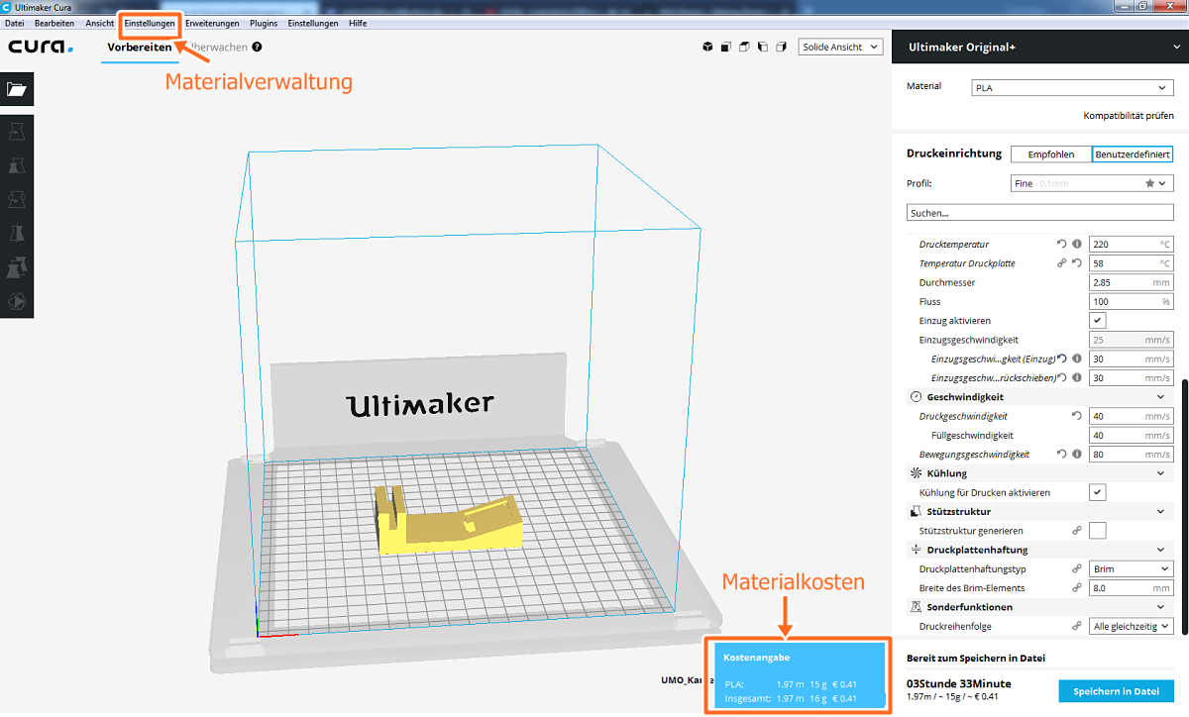Select the Scale tool
The width and height of the screenshot is (1189, 717).
click(x=17, y=165)
